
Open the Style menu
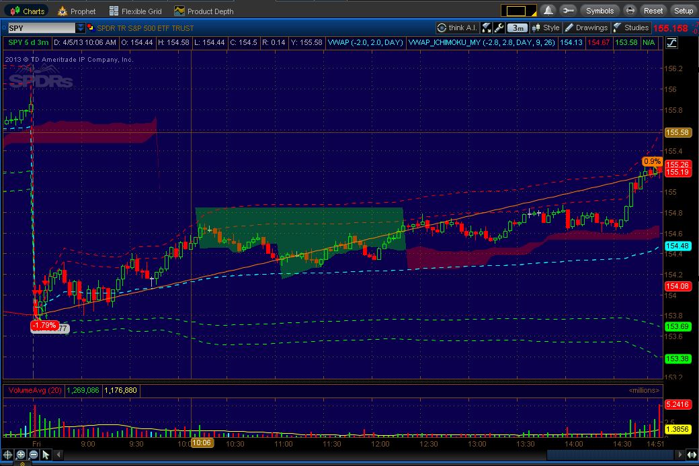pos(546,28)
